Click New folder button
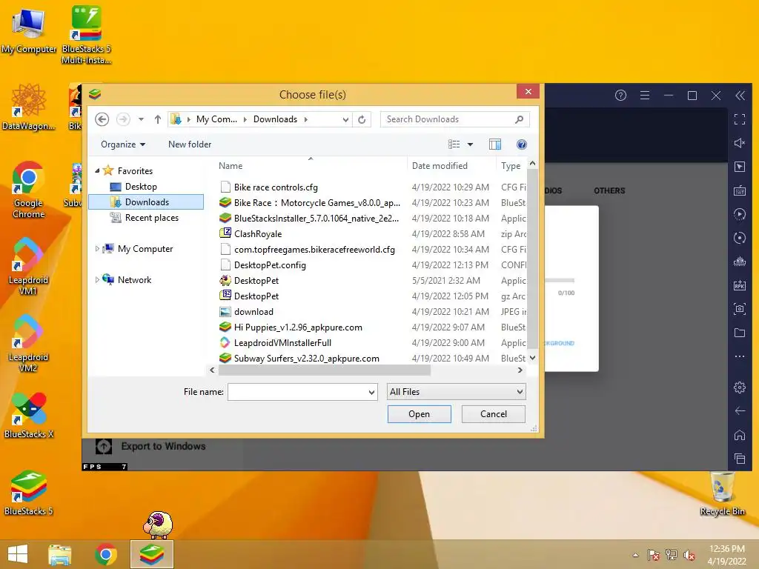This screenshot has width=759, height=569. (x=190, y=144)
